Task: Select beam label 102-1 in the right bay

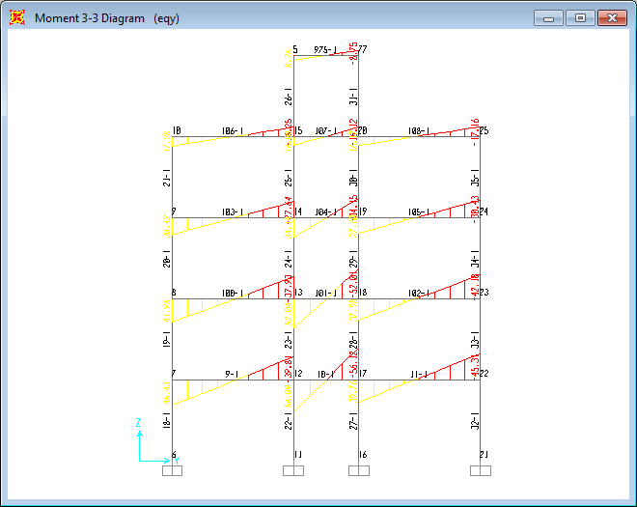Action: tap(418, 293)
